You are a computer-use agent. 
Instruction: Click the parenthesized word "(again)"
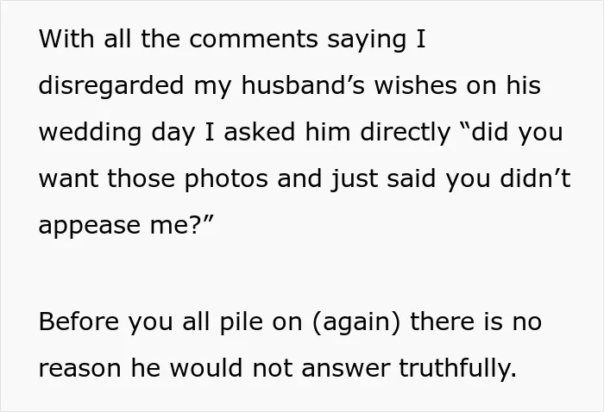point(356,322)
